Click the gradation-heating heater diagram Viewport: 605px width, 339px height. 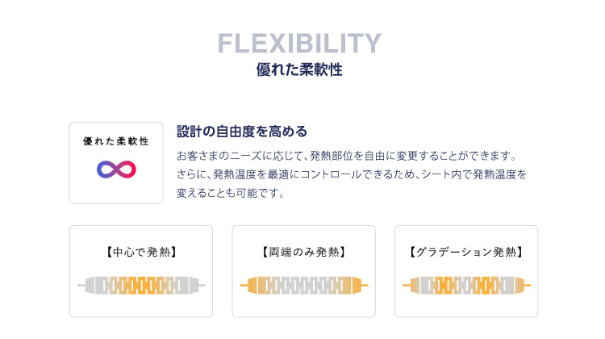click(x=466, y=286)
